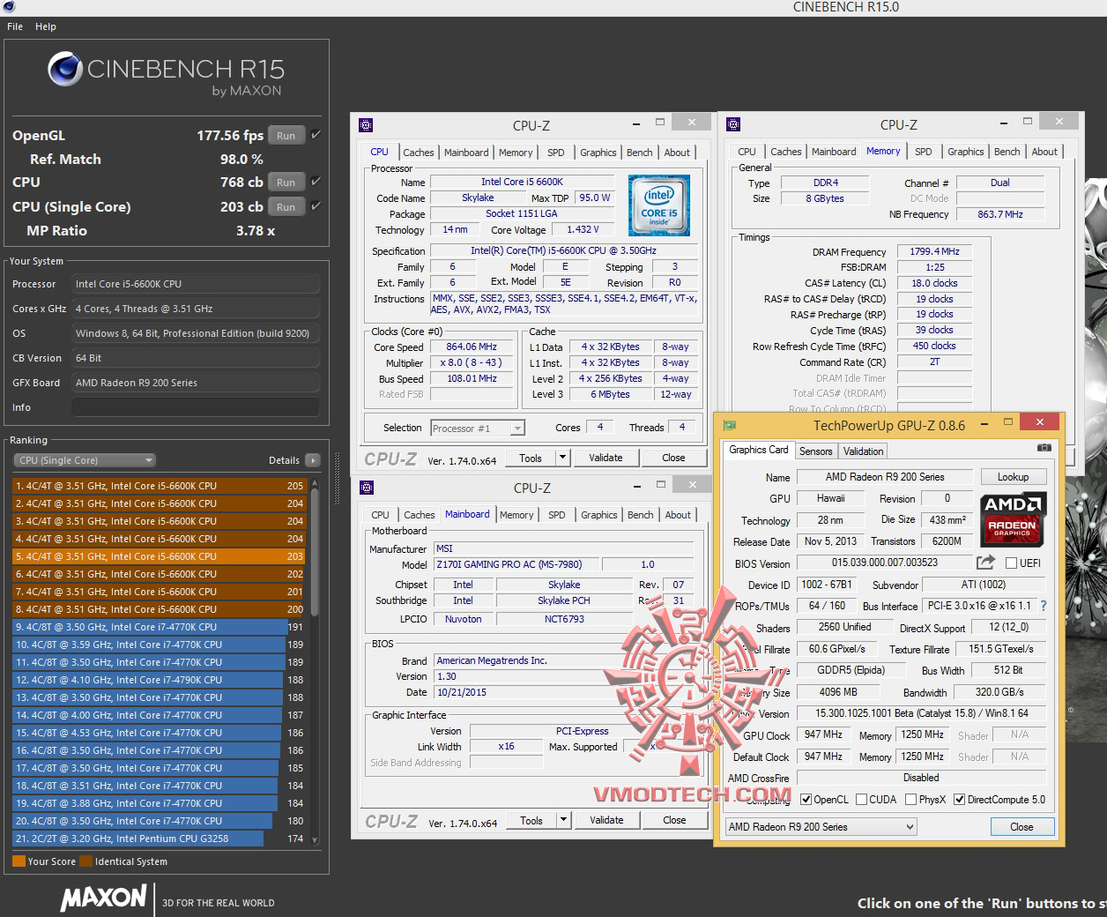This screenshot has height=917, width=1107.
Task: Expand Tools dropdown arrow in CPU-Z Mainboard window
Action: (564, 820)
